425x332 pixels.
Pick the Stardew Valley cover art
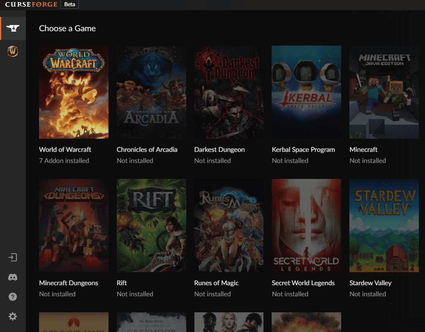pyautogui.click(x=384, y=225)
